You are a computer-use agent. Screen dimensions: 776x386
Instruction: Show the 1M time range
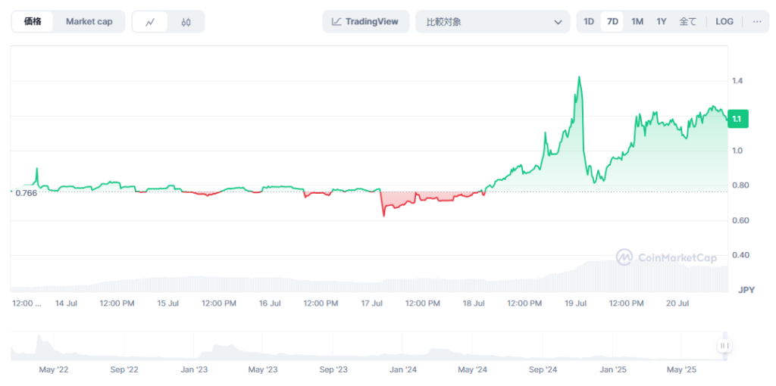tap(637, 21)
